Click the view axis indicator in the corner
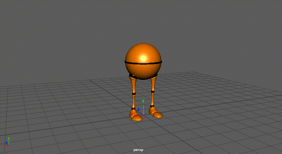282x154 pixels. click(6, 142)
